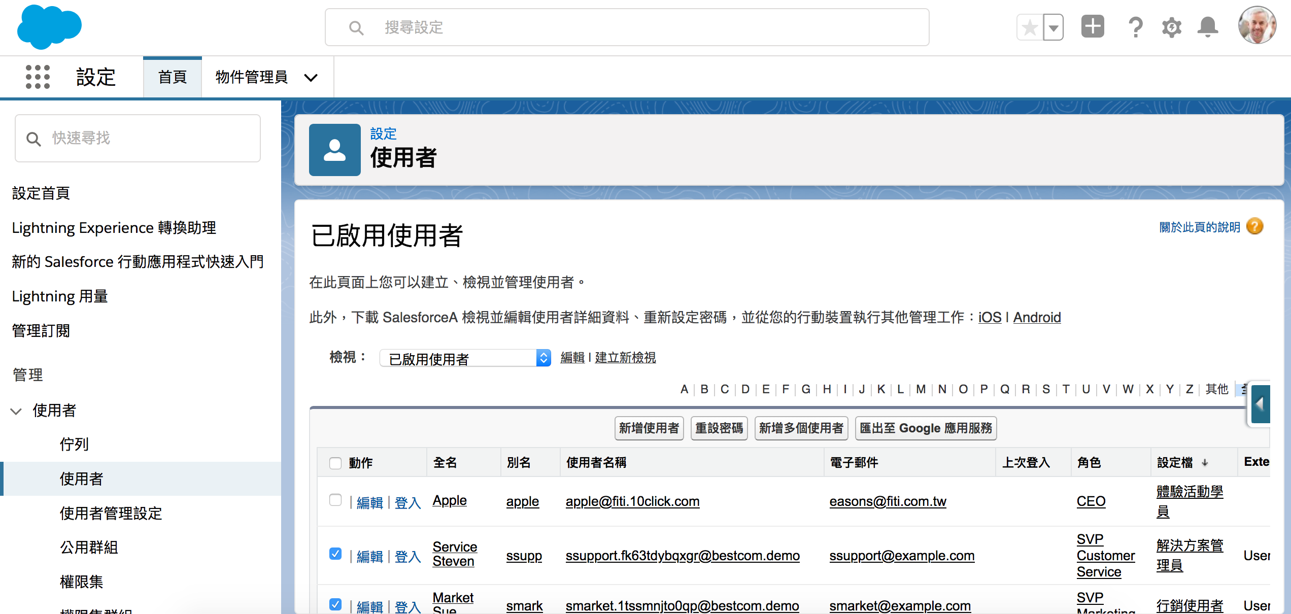1291x614 pixels.
Task: Open the 建立新檢視 link
Action: [625, 358]
